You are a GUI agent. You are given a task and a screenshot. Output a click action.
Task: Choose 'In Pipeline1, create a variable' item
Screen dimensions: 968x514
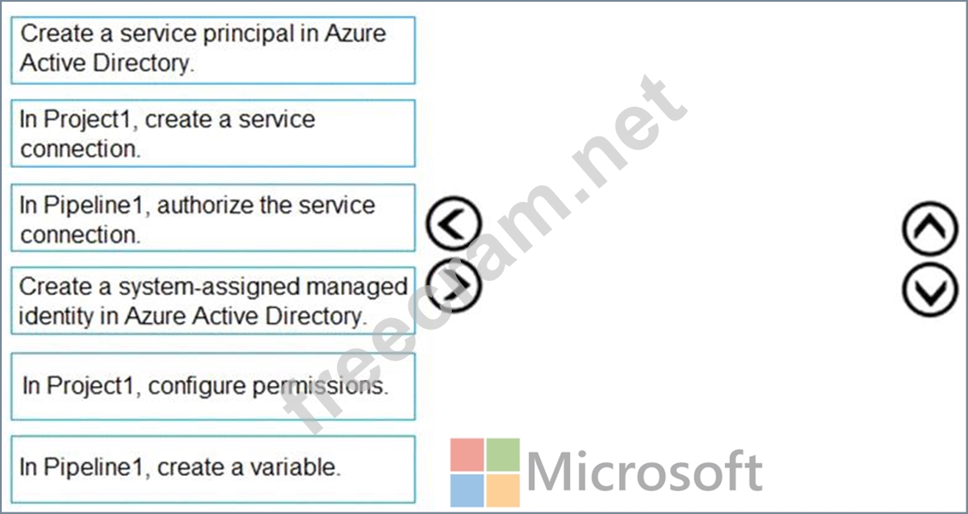212,467
